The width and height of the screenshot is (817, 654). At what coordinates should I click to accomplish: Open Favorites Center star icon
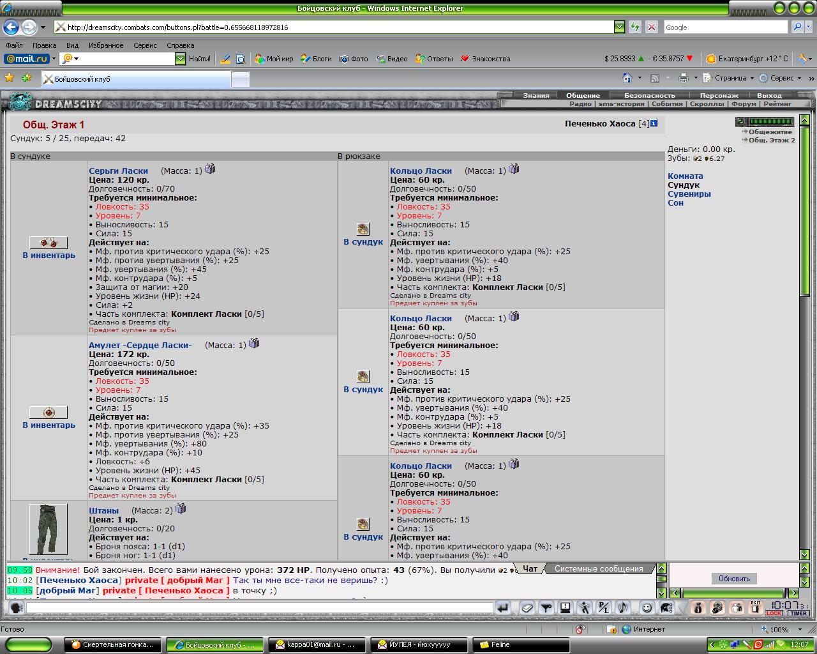10,78
